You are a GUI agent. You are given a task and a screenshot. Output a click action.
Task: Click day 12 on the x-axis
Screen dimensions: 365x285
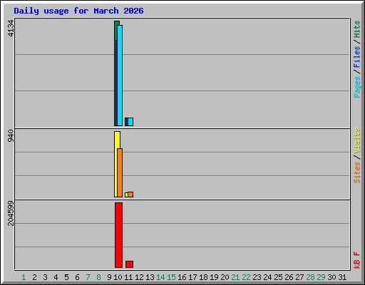click(x=139, y=277)
